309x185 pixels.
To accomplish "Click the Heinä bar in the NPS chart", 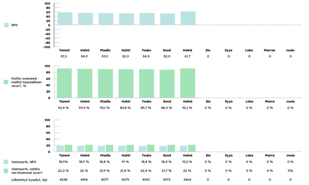I will click(188, 18).
